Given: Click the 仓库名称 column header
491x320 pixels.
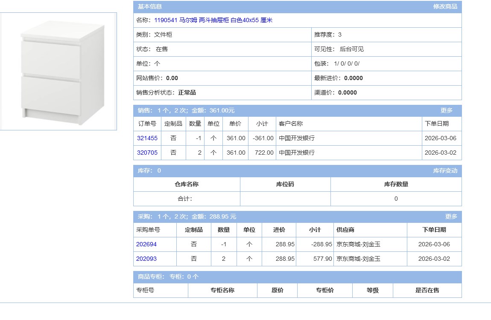Looking at the screenshot, I should [x=187, y=184].
